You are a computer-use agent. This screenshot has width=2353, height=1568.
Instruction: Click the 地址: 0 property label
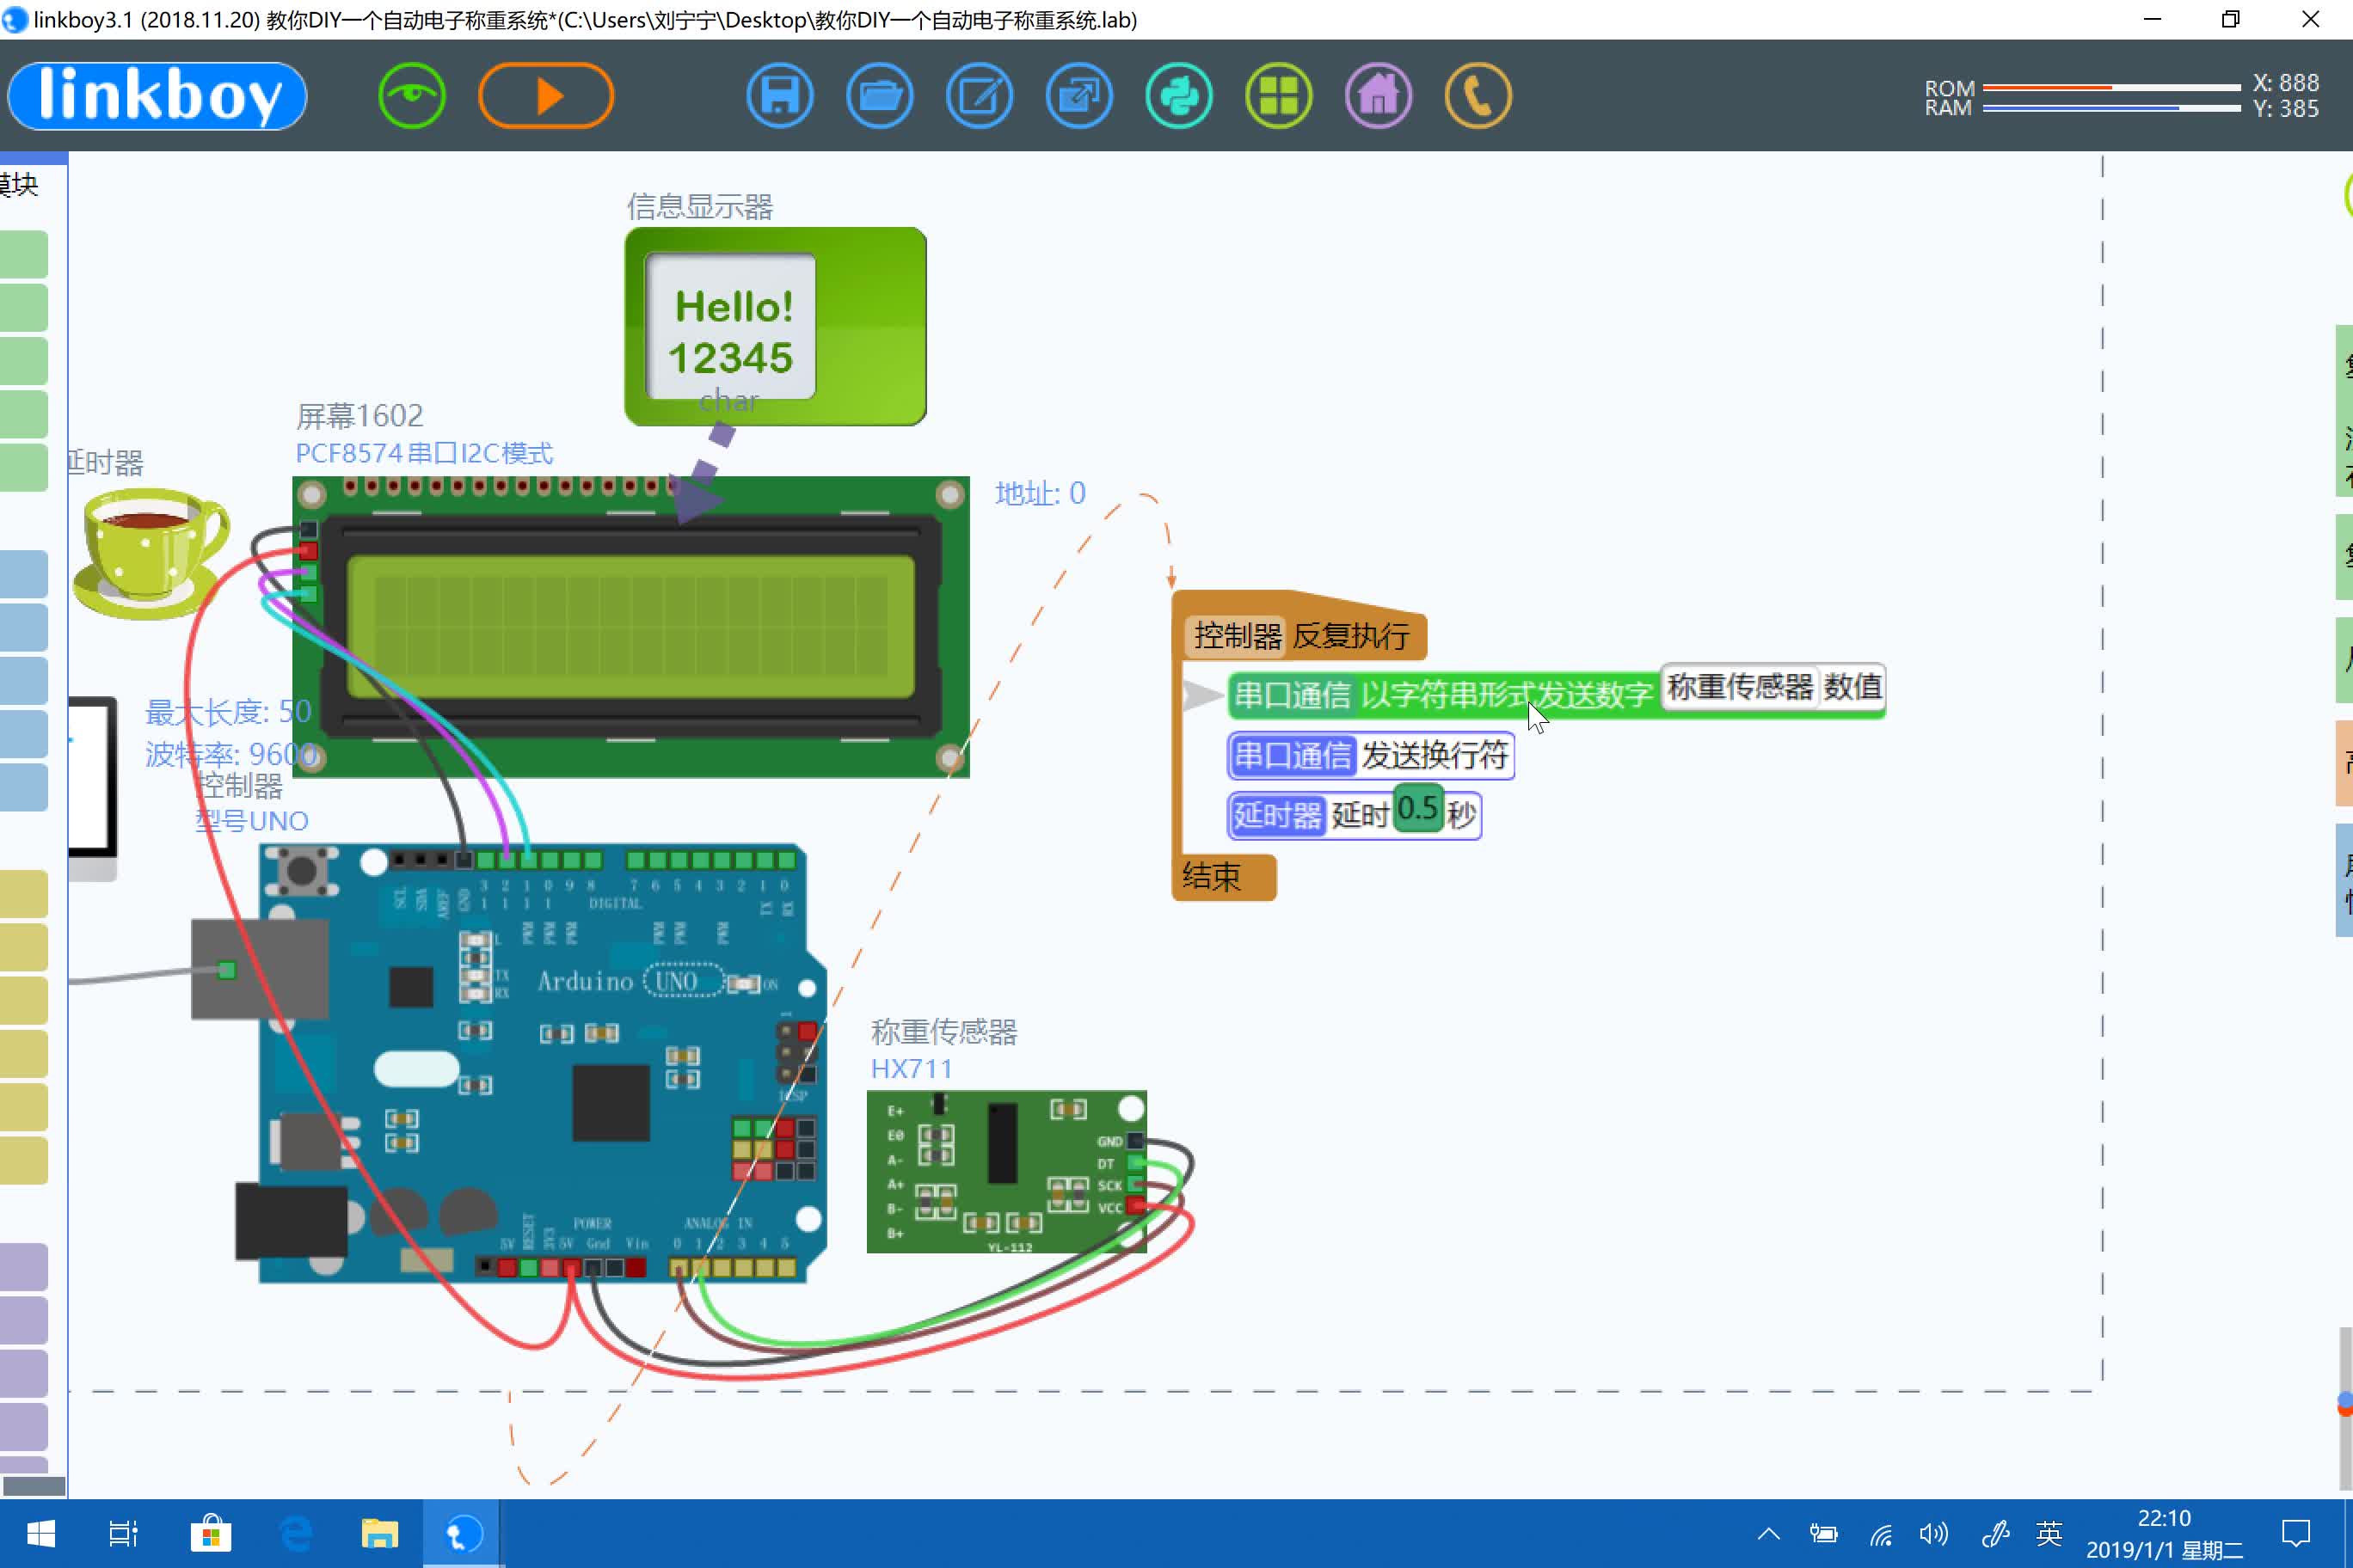(x=1040, y=493)
